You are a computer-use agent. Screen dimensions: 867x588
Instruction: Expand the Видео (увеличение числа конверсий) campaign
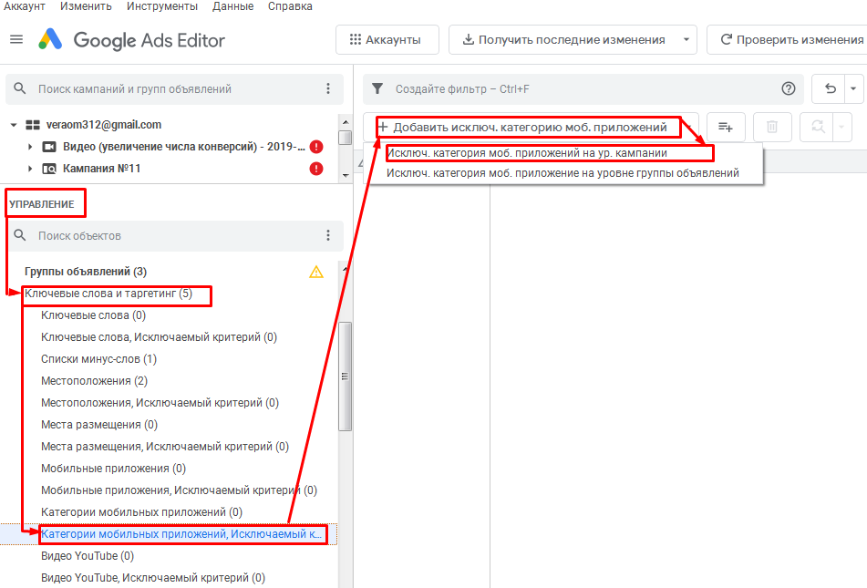pyautogui.click(x=30, y=147)
